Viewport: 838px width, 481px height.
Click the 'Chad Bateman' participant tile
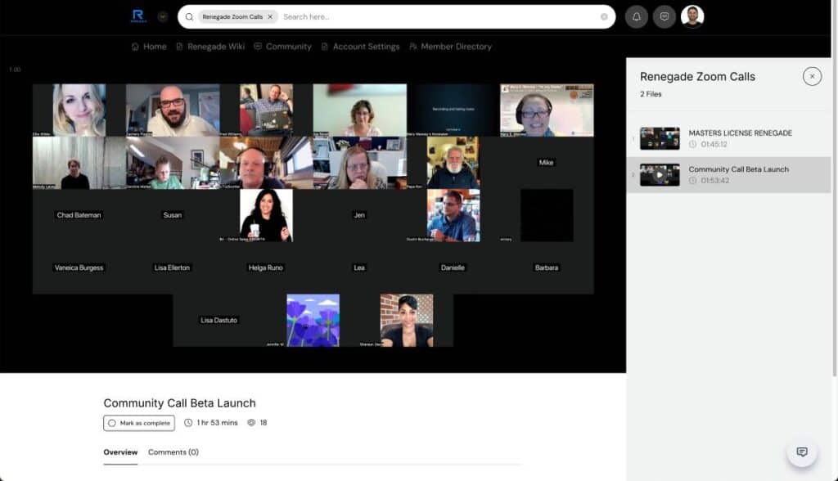(x=79, y=215)
